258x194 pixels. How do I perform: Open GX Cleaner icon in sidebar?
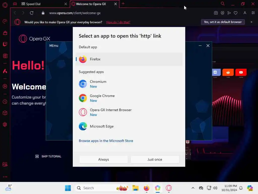click(5, 33)
